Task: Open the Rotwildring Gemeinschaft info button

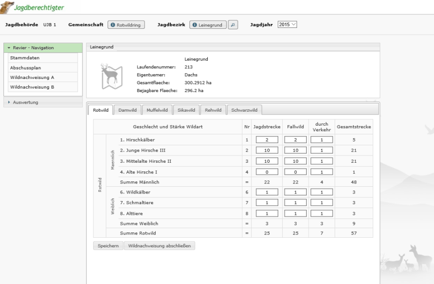Action: pos(126,25)
